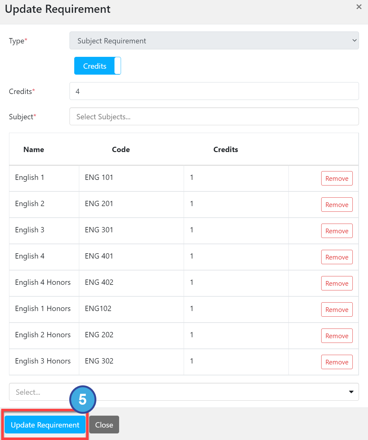Remove the English 1 subject
This screenshot has width=368, height=440.
[337, 178]
